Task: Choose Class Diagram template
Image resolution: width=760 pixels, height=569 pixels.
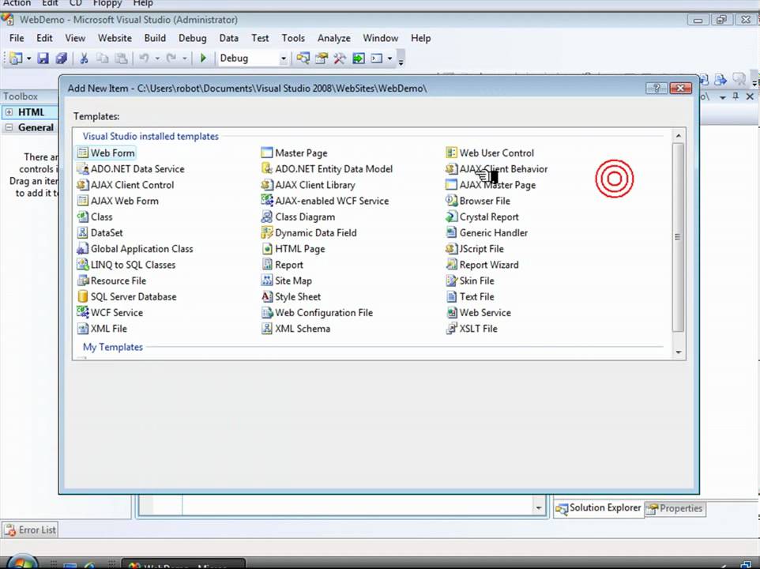Action: (x=298, y=217)
